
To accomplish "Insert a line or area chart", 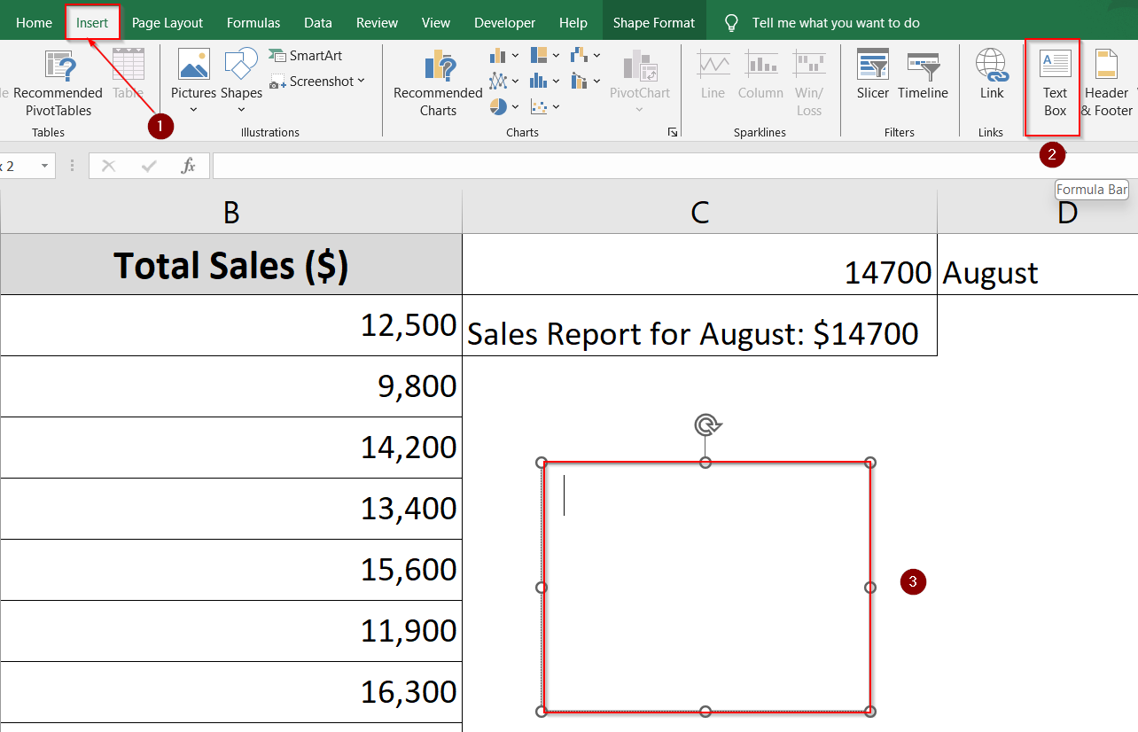I will (x=497, y=81).
